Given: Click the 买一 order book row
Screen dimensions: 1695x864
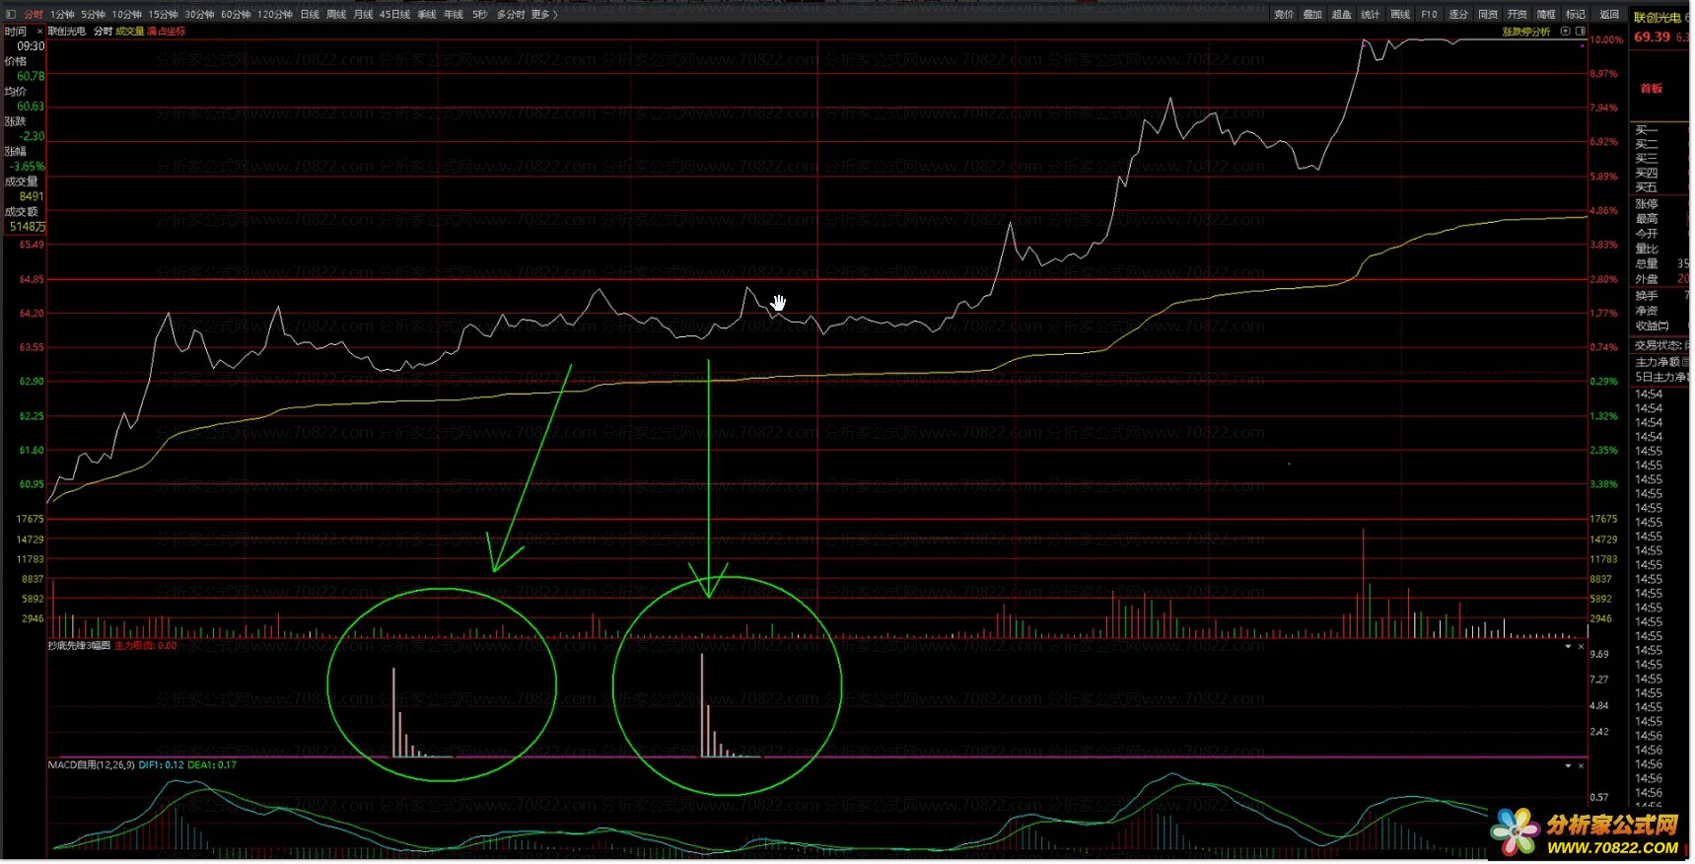Looking at the screenshot, I should (x=1660, y=131).
